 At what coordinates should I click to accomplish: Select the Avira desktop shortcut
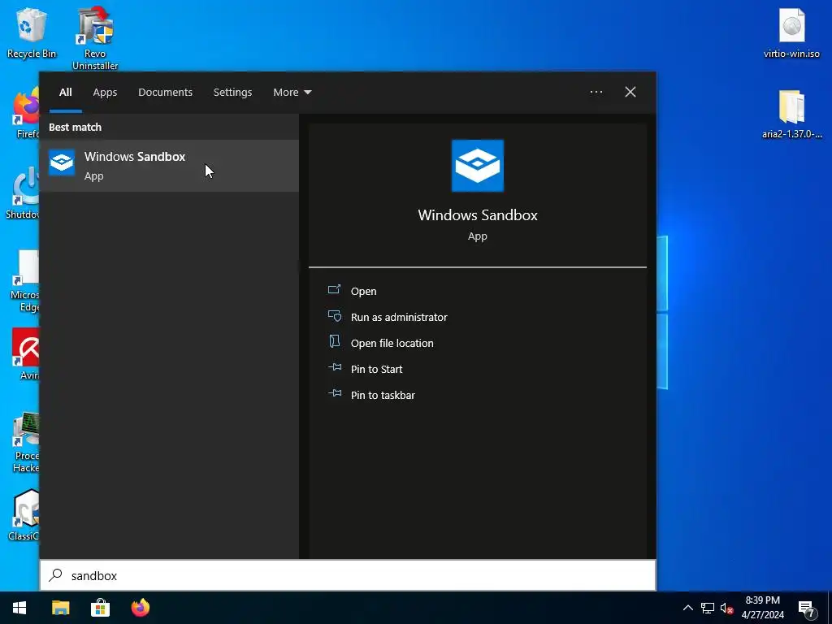[x=25, y=354]
